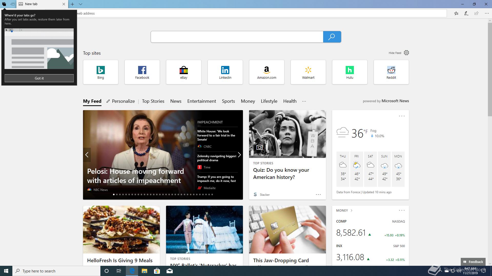Open the Windows Start menu

[x=6, y=271]
